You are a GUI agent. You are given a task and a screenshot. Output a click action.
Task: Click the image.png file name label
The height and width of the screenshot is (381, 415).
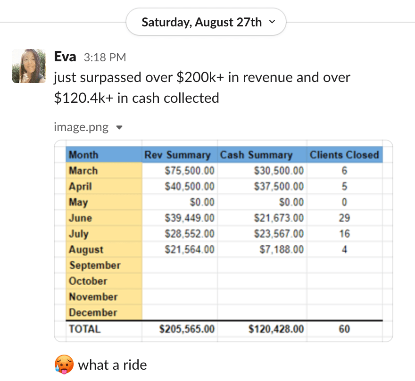click(x=81, y=127)
